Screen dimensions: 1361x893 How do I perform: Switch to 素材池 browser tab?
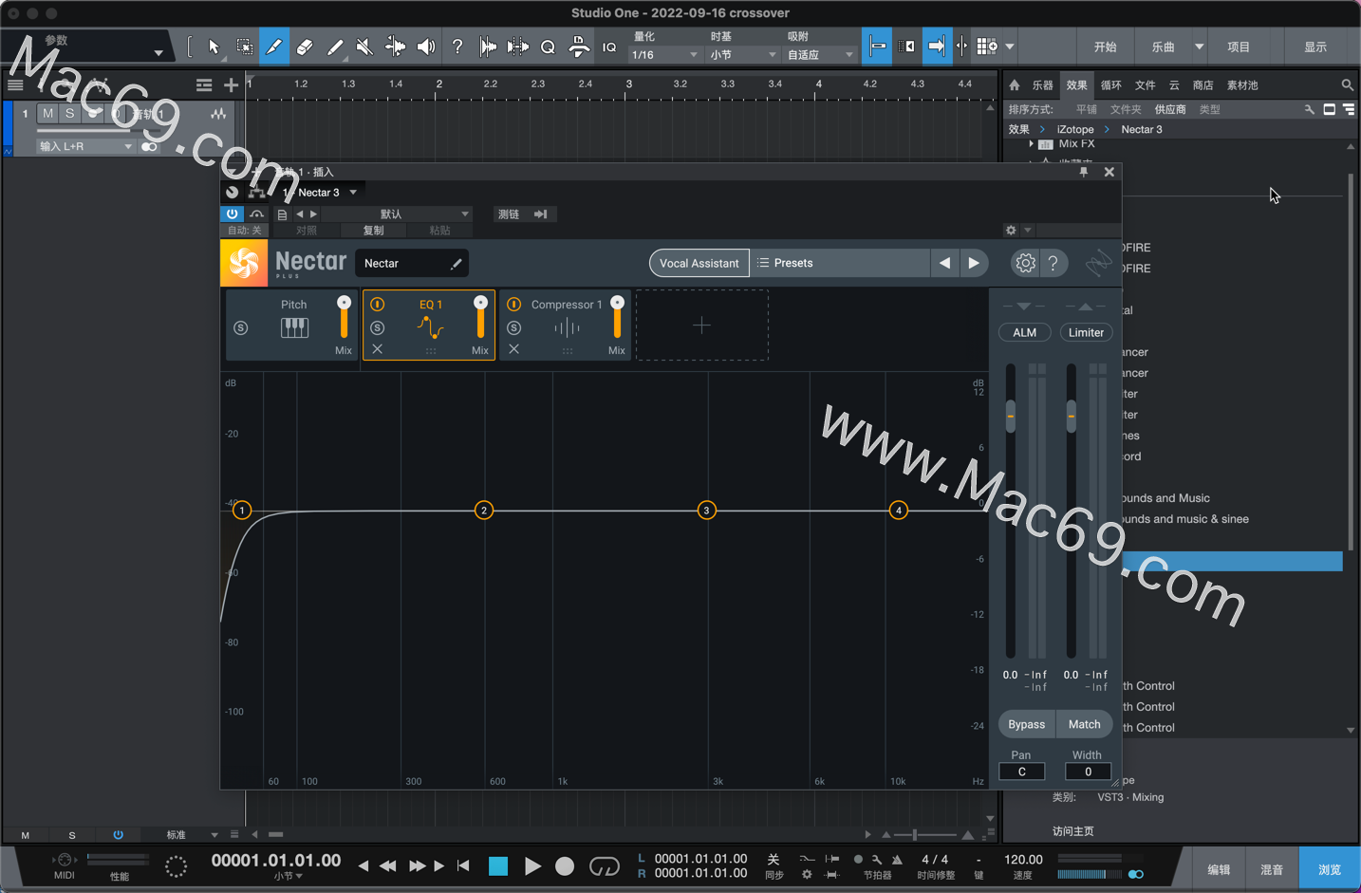coord(1242,84)
